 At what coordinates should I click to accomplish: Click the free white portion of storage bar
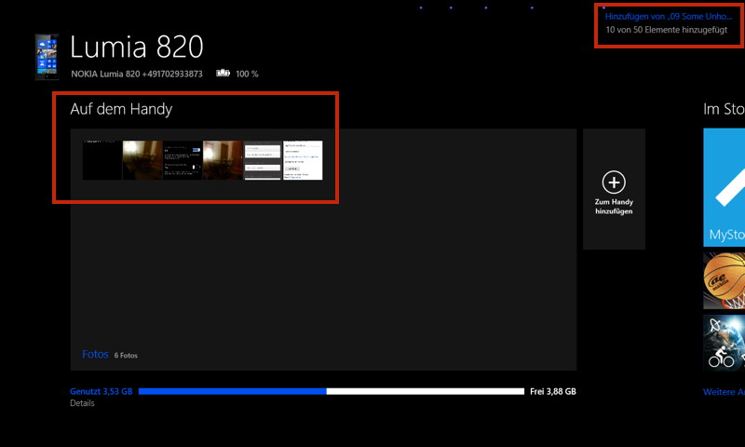pyautogui.click(x=426, y=391)
